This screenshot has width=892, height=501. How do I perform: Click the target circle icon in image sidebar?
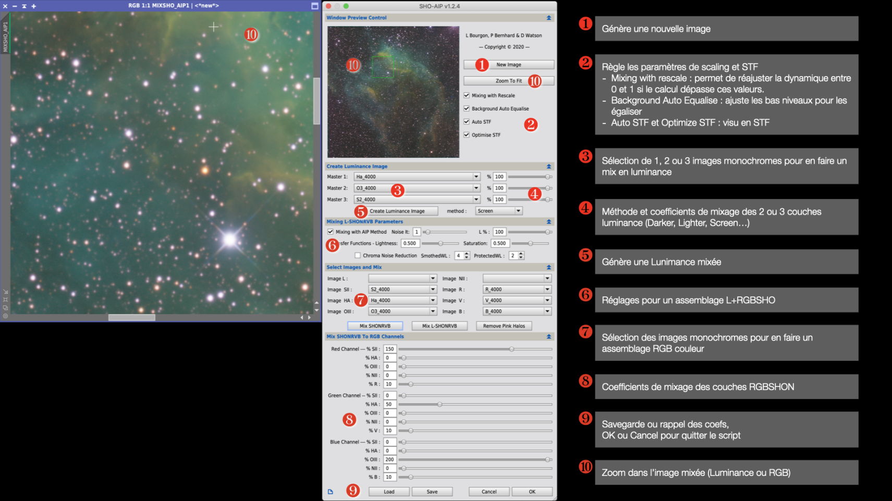(5, 315)
